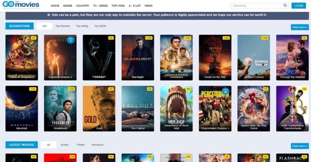Click CAM badge on Moonfall poster

pos(33,89)
